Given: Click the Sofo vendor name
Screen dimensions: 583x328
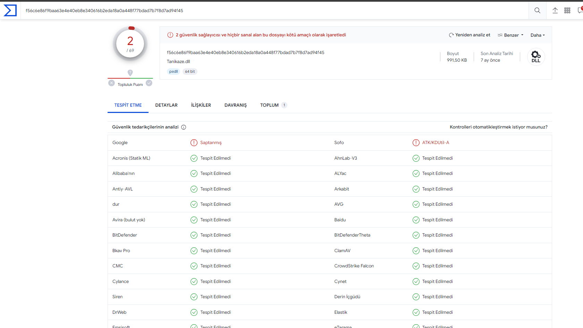Looking at the screenshot, I should pyautogui.click(x=339, y=143).
